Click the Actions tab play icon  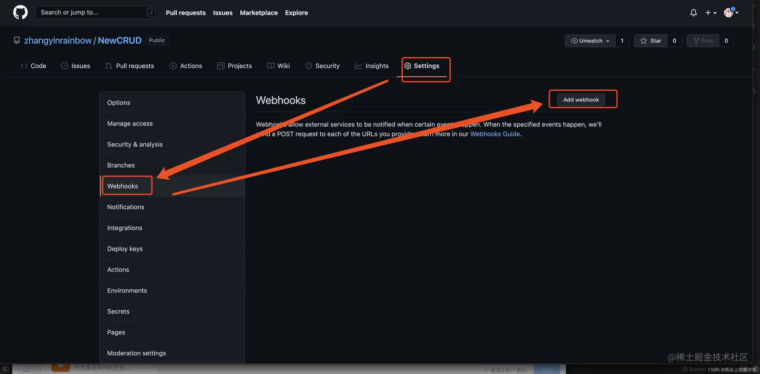coord(173,66)
